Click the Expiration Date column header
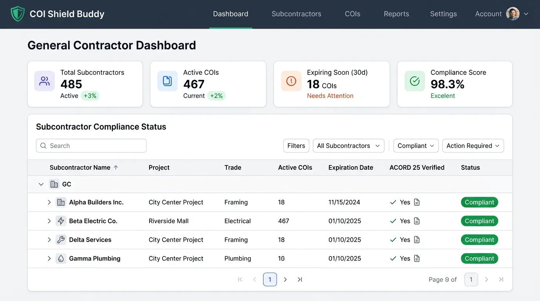The height and width of the screenshot is (301, 540). click(x=351, y=167)
